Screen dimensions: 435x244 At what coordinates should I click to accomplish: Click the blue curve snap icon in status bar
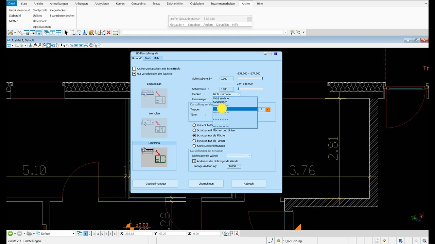pos(271,241)
